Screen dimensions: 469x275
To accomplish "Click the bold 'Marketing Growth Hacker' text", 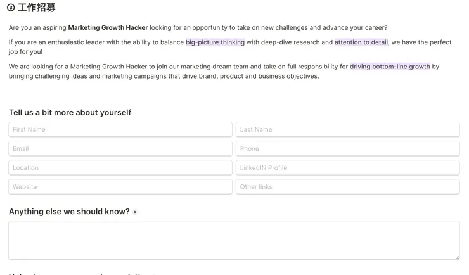I will click(108, 27).
